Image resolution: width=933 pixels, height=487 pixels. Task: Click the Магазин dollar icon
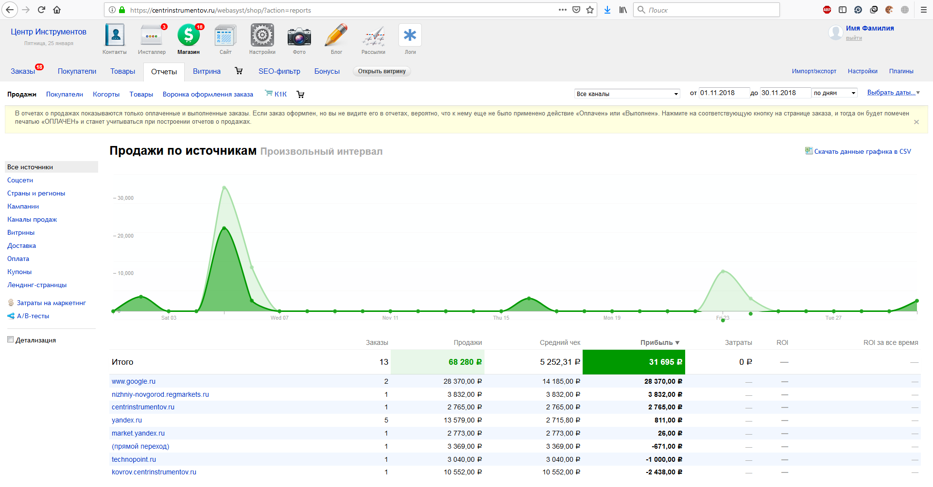[x=189, y=36]
